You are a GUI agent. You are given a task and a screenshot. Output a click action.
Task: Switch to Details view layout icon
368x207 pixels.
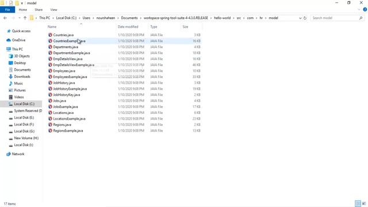(358, 204)
